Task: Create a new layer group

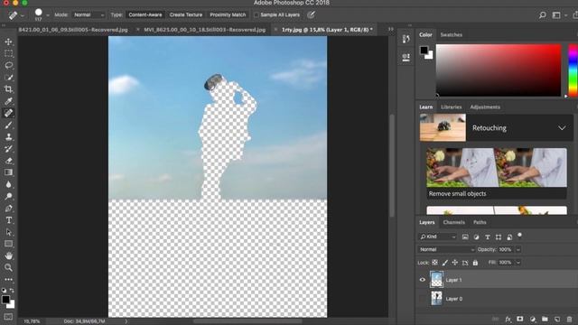Action: (545, 319)
